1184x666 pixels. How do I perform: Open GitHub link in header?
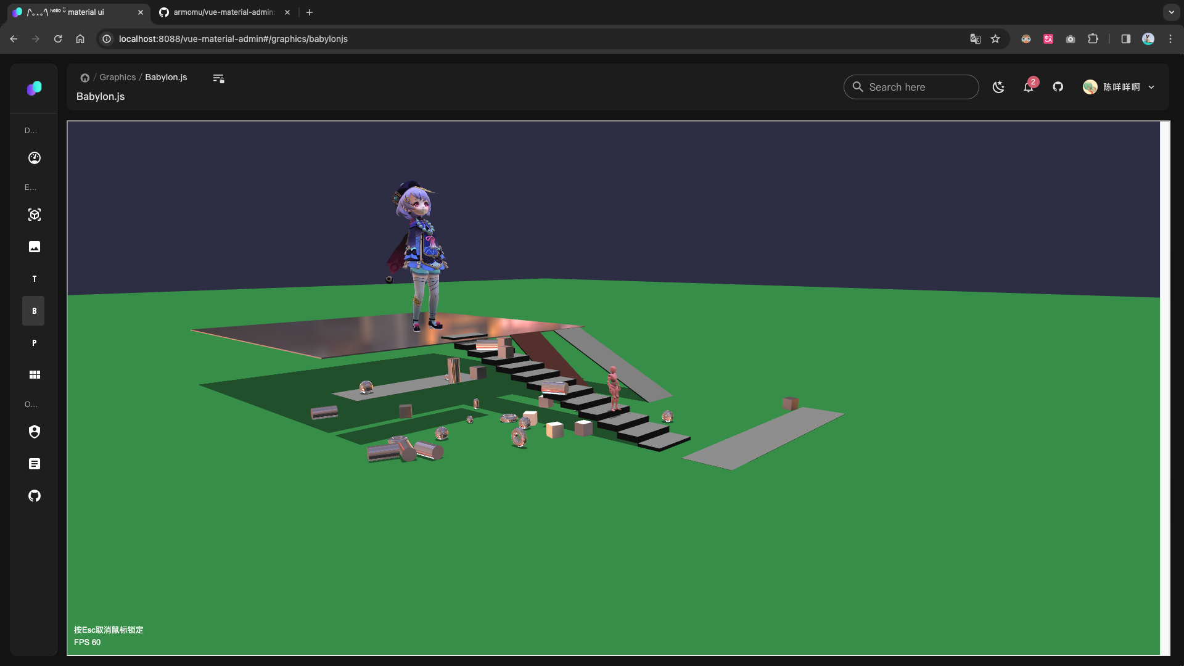click(x=1058, y=87)
